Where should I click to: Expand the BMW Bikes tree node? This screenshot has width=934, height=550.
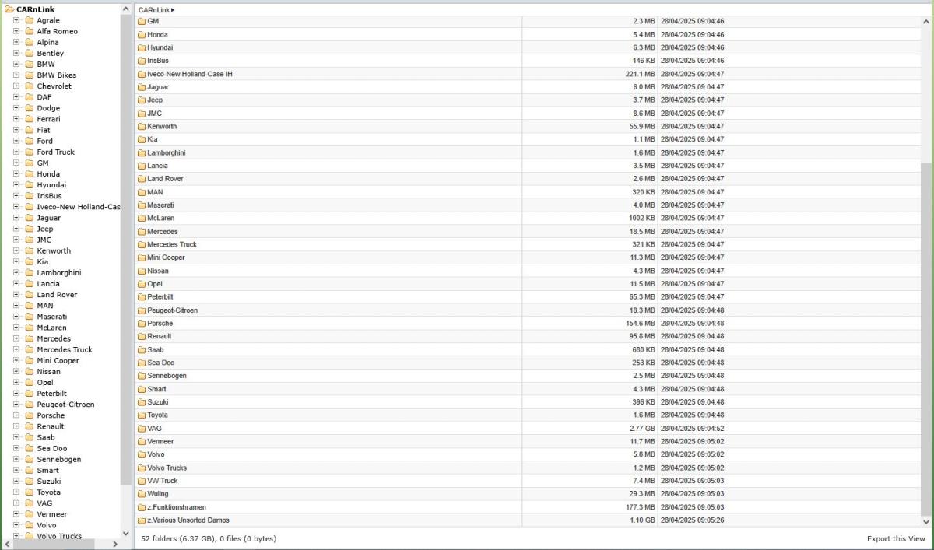click(16, 75)
